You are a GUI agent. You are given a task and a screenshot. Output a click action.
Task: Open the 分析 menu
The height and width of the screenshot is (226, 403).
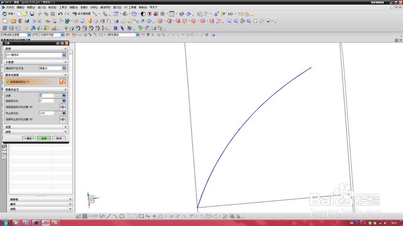[94, 7]
